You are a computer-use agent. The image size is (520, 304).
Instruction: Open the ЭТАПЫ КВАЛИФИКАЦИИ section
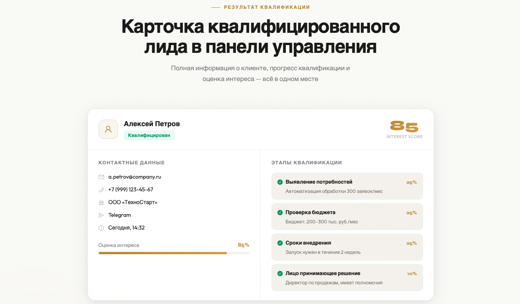[306, 162]
